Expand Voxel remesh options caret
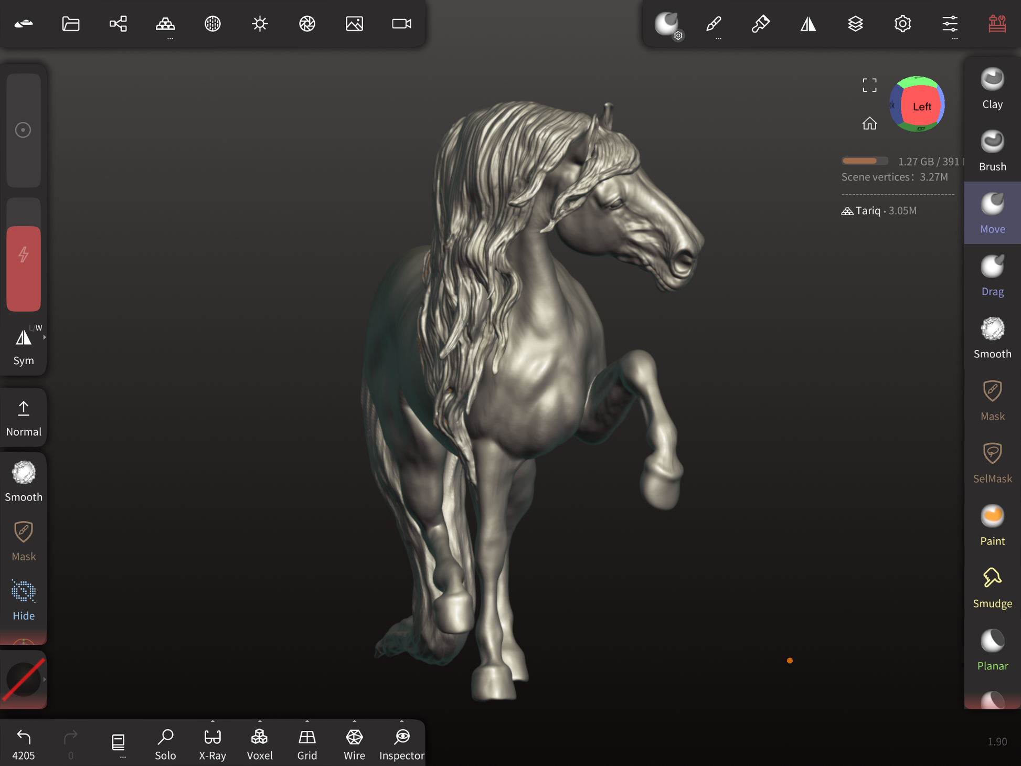The width and height of the screenshot is (1021, 766). tap(260, 721)
